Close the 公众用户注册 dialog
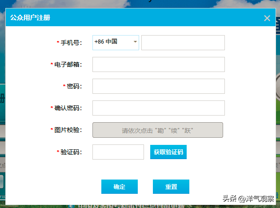The height and width of the screenshot is (208, 280). click(267, 18)
